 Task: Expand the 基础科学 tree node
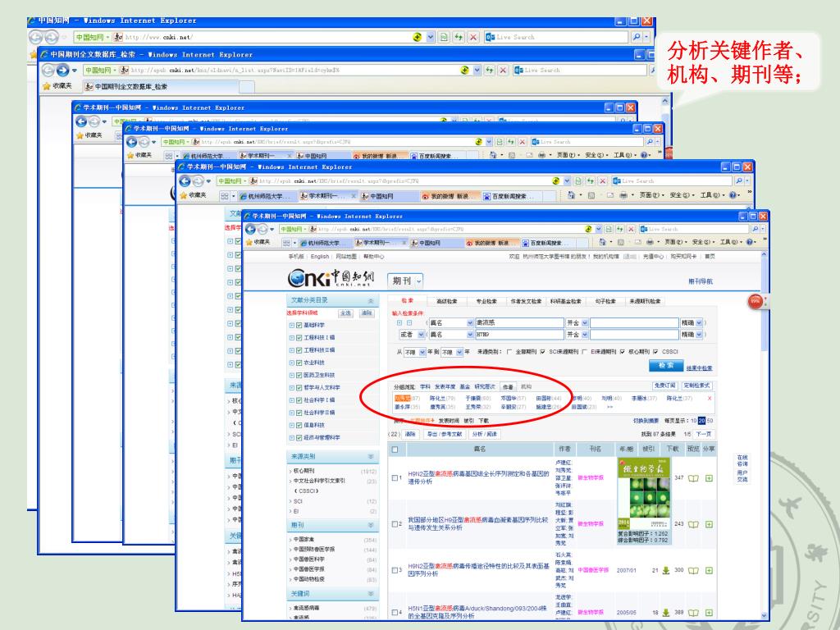click(292, 325)
